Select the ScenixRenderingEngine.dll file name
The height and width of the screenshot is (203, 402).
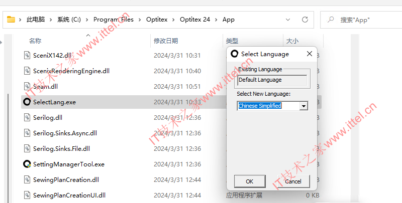coord(71,71)
